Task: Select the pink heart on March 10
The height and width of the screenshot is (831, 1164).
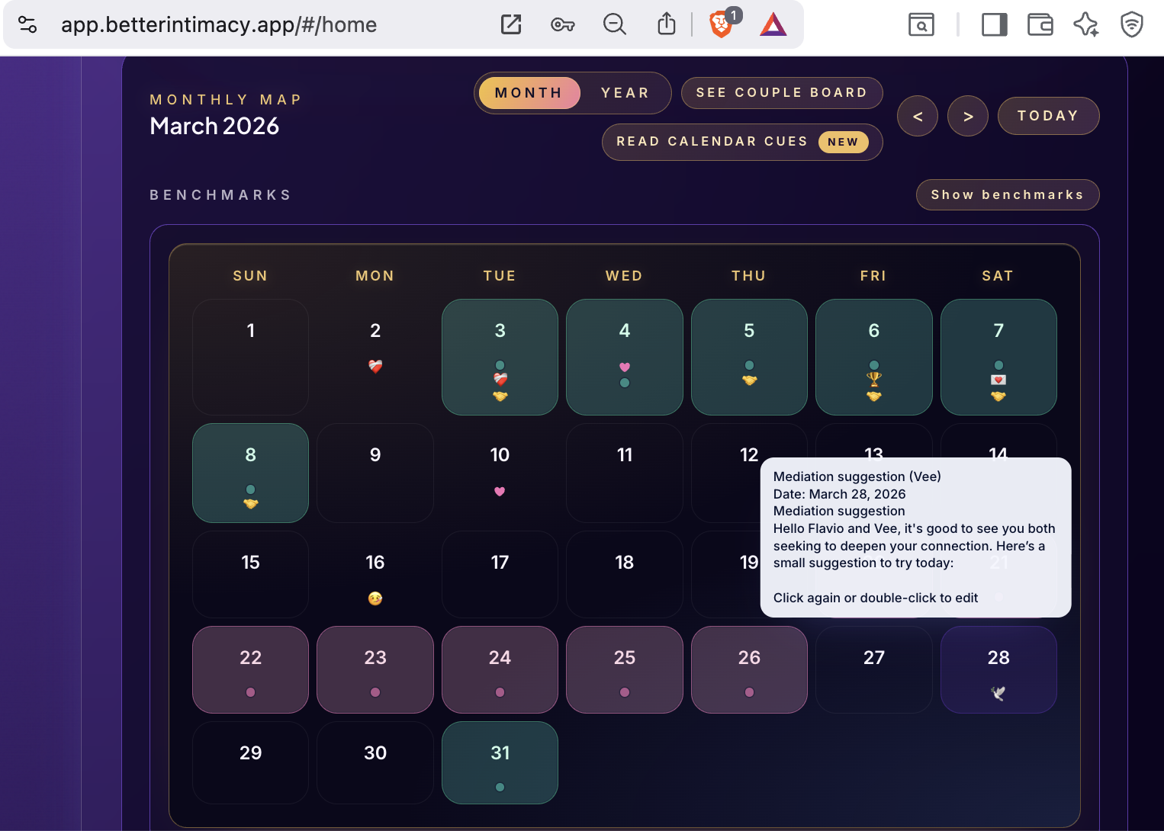Action: pos(500,492)
